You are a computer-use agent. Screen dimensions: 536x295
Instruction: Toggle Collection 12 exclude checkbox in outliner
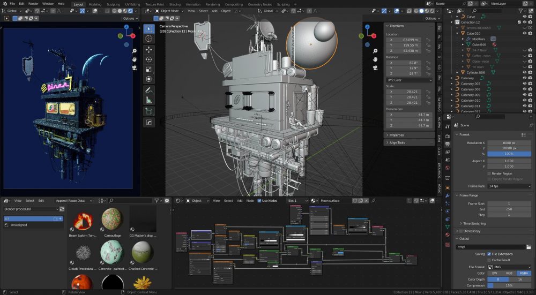click(519, 22)
